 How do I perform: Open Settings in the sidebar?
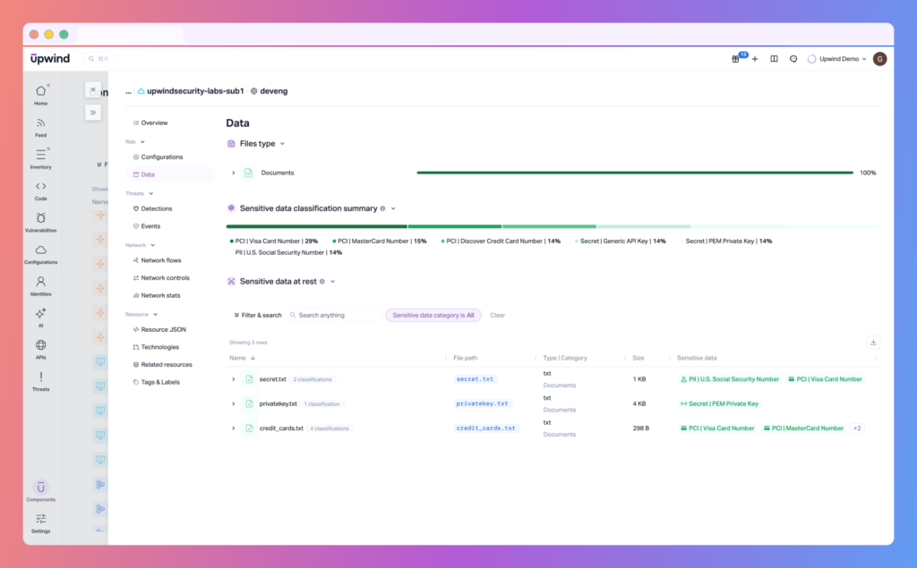(x=40, y=520)
